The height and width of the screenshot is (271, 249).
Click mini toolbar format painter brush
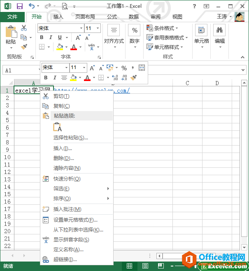(133, 78)
